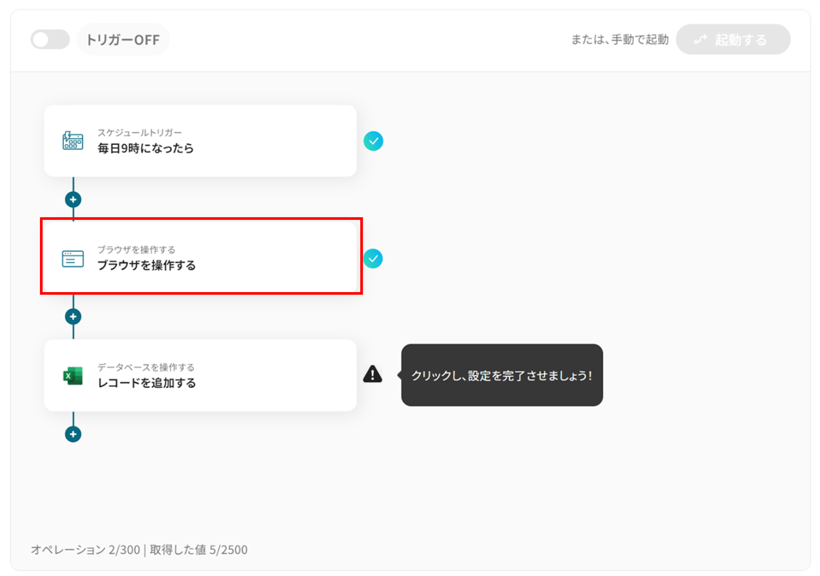Open the レコードを追加する step card
Screen dimensions: 820x576
tap(200, 375)
